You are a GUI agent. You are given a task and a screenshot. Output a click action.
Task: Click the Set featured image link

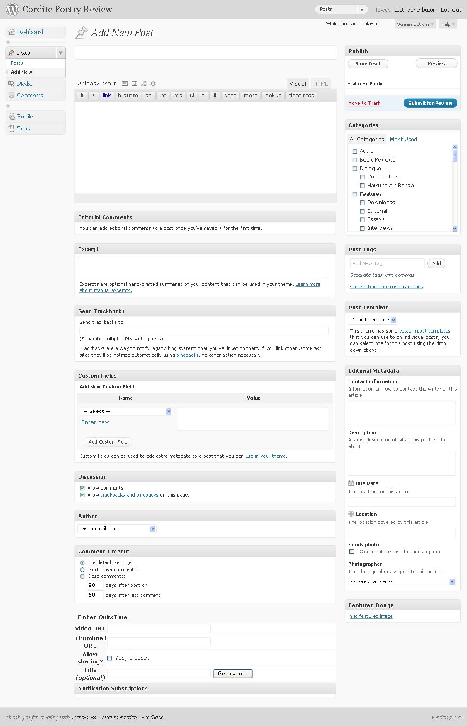tap(371, 616)
